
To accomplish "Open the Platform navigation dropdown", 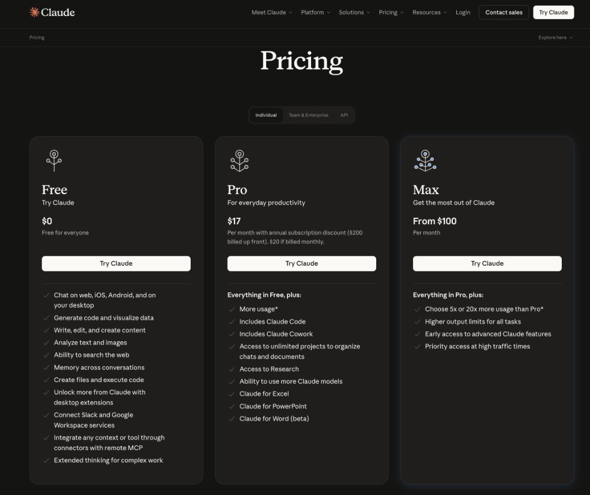I will point(315,12).
